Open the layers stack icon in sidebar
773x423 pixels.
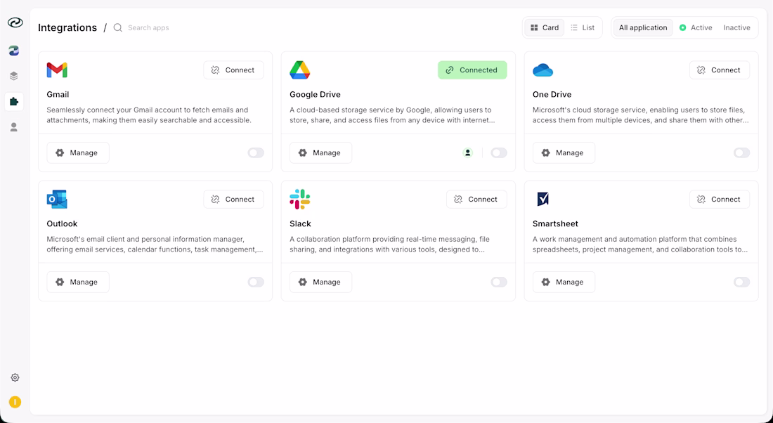coord(14,76)
